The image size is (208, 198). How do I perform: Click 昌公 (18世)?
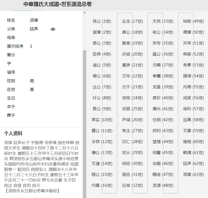click(132, 32)
